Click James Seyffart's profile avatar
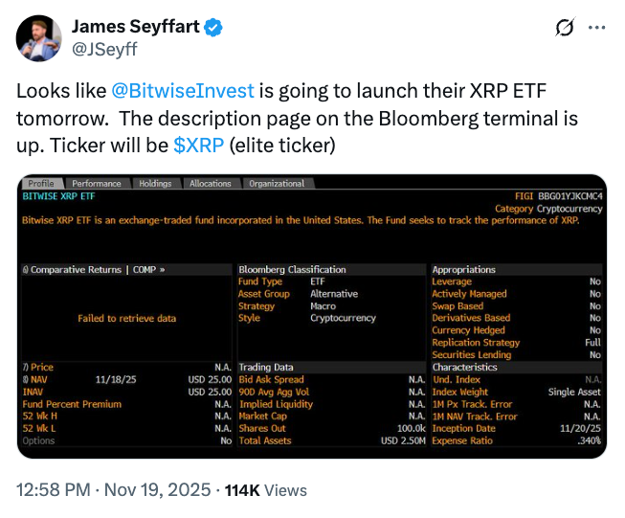Screen dimensions: 625x518 (x=38, y=37)
